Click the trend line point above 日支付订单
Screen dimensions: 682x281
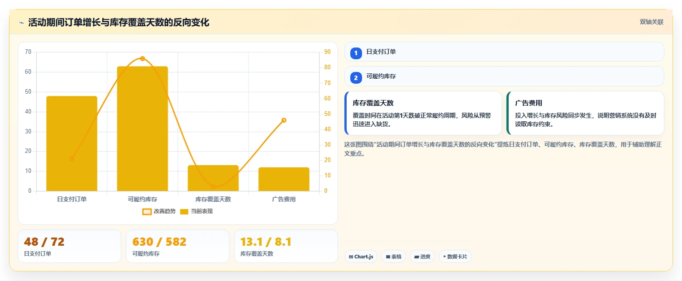point(72,159)
